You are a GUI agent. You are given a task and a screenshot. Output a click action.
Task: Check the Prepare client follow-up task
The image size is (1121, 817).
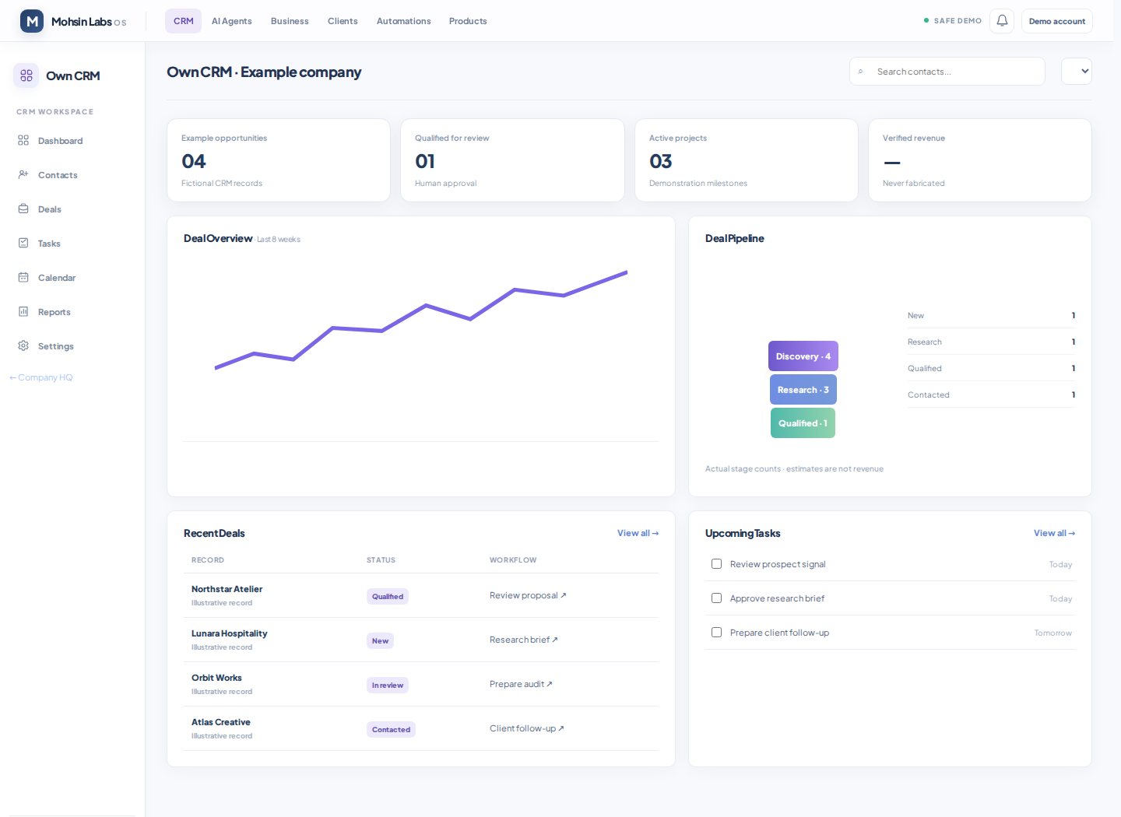(x=716, y=633)
